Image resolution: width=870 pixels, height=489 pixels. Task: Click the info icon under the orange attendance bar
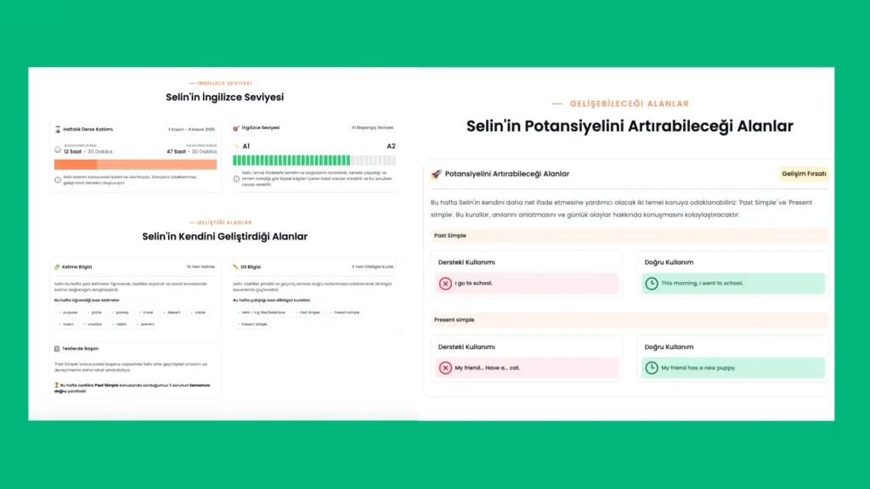[x=58, y=179]
